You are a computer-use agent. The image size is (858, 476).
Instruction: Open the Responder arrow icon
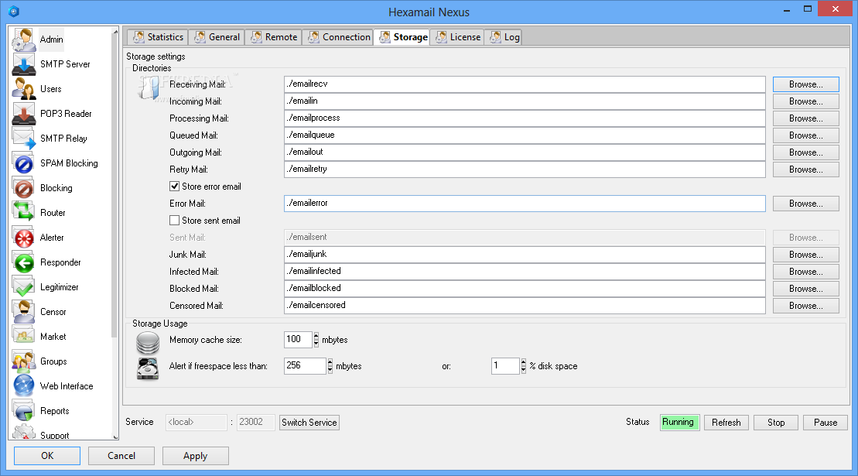[23, 262]
